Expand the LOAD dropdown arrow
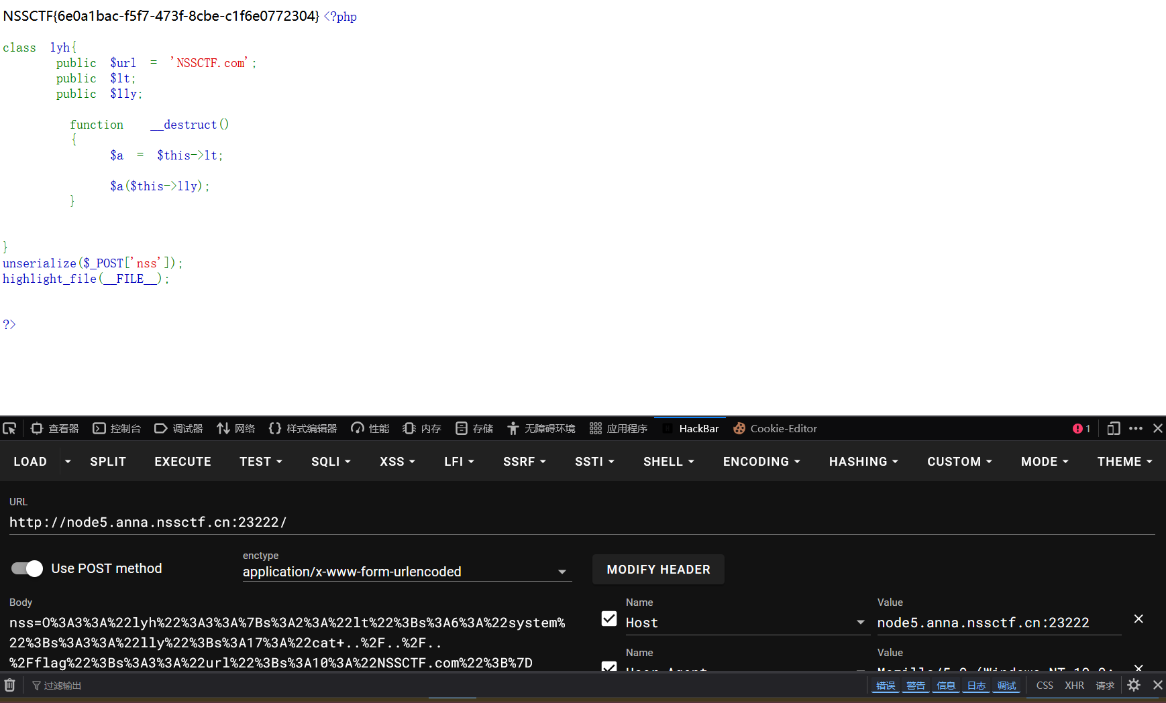Image resolution: width=1166 pixels, height=703 pixels. (68, 462)
